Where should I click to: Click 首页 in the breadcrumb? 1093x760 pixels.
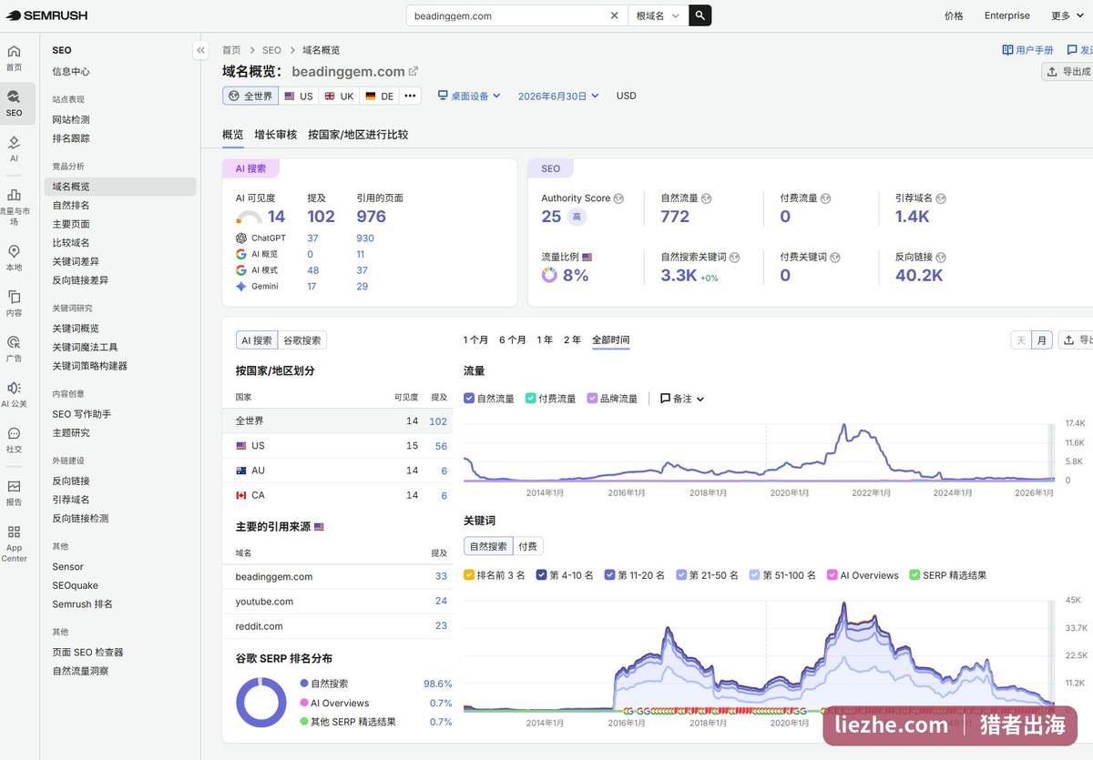point(231,50)
